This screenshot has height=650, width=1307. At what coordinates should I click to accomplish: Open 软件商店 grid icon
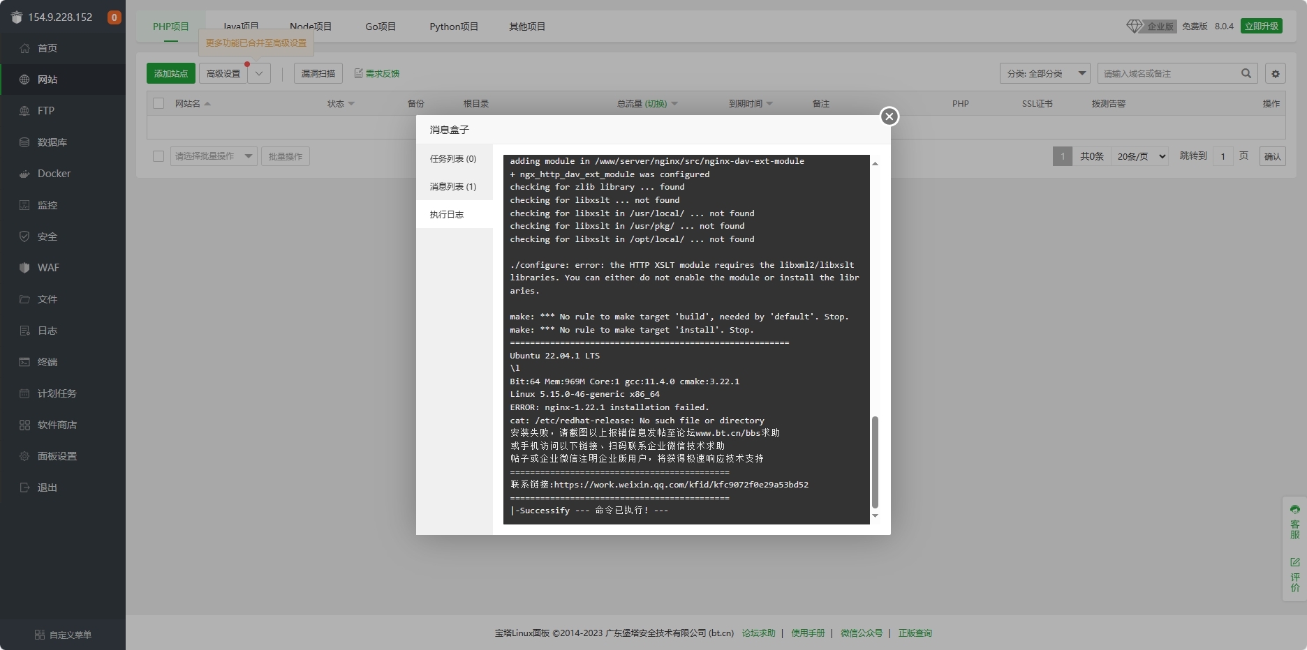pyautogui.click(x=24, y=425)
